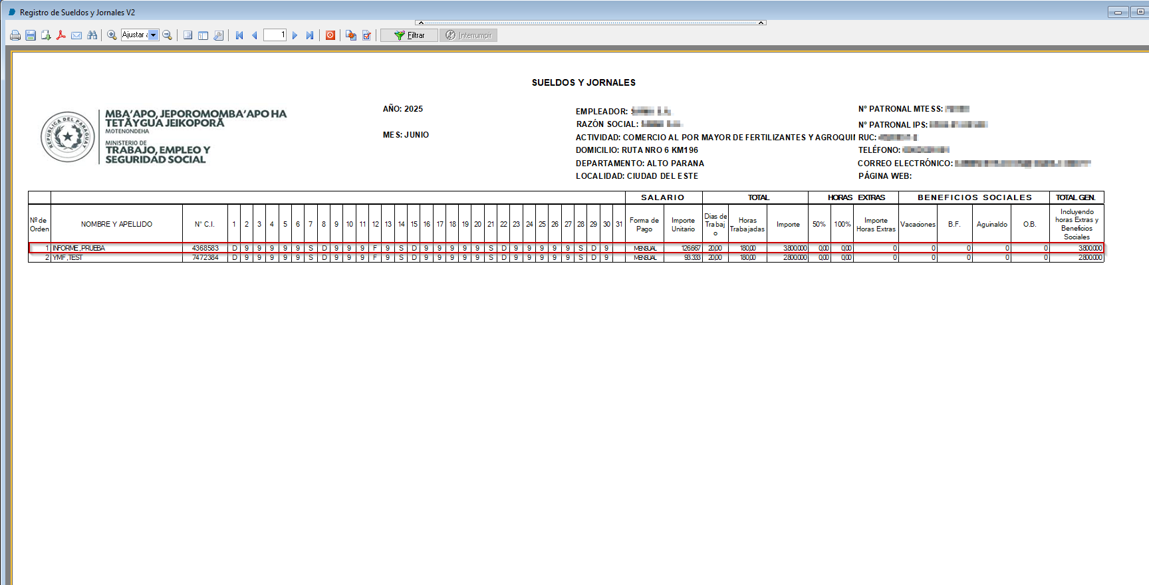Click the Filtrar button
This screenshot has width=1149, height=585.
pyautogui.click(x=409, y=35)
